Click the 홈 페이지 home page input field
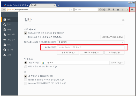The width and height of the screenshot is (136, 96). tap(91, 47)
